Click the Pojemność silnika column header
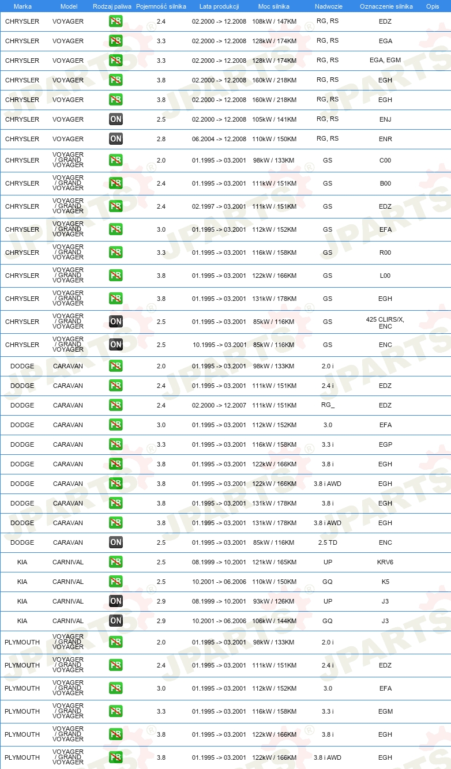 pos(161,6)
